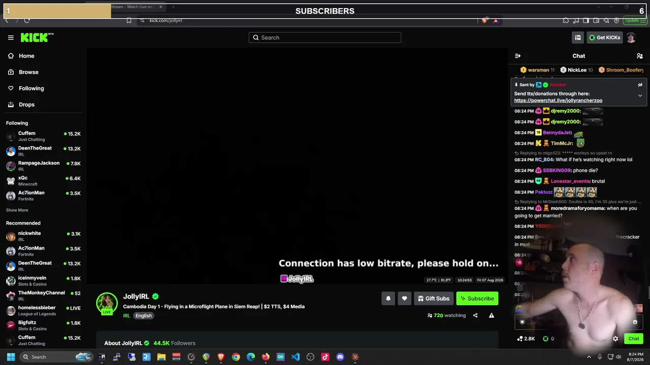
Task: Open Visual Studio Code from taskbar
Action: (296, 357)
